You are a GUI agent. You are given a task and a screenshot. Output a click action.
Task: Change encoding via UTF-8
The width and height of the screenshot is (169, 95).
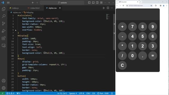coord(82,93)
